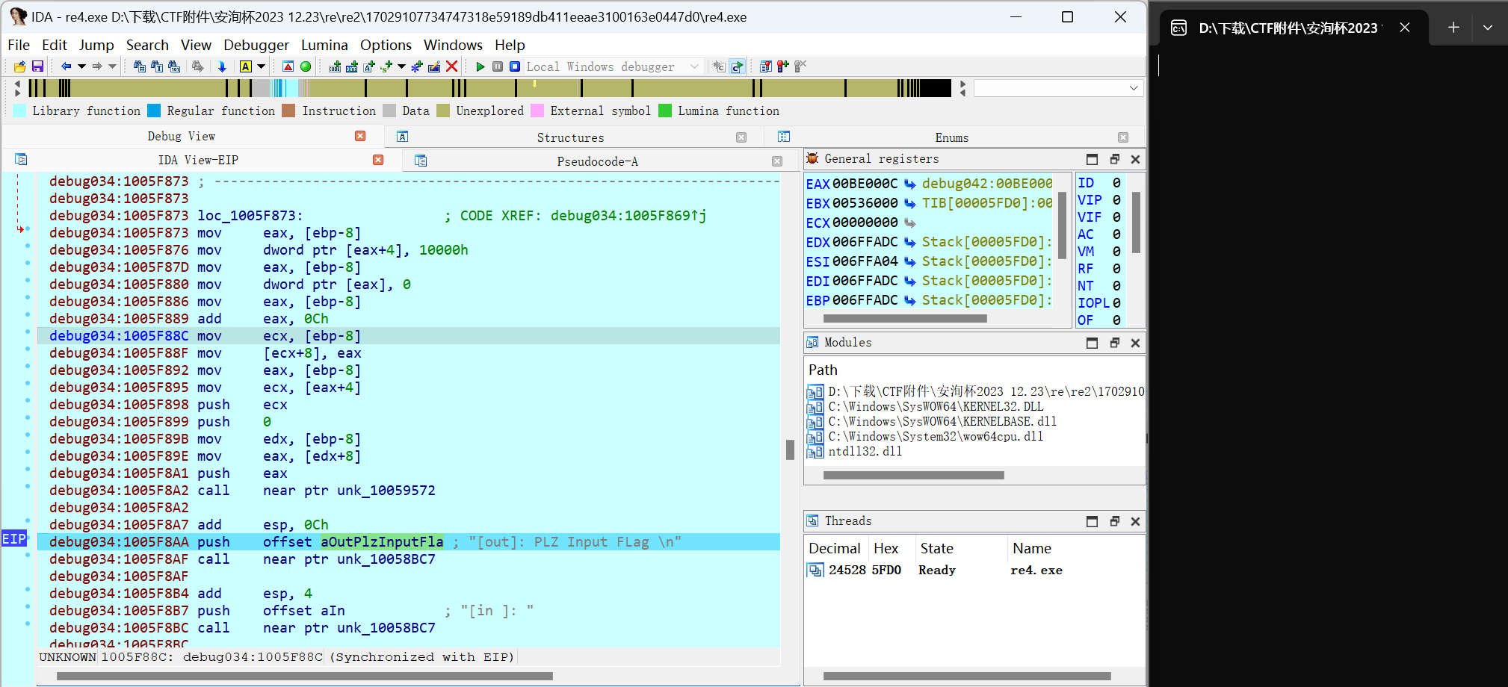1508x687 pixels.
Task: Pause the debugged process
Action: pos(498,66)
